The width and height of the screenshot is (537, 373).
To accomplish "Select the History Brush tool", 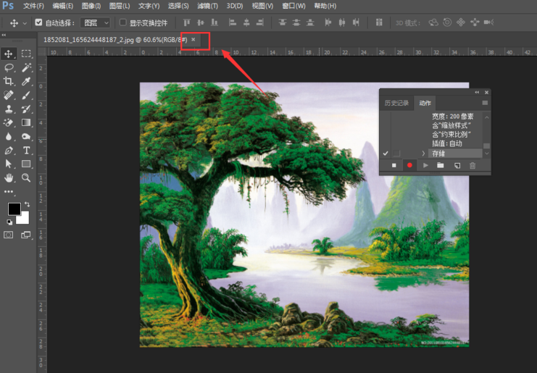I will [x=26, y=109].
